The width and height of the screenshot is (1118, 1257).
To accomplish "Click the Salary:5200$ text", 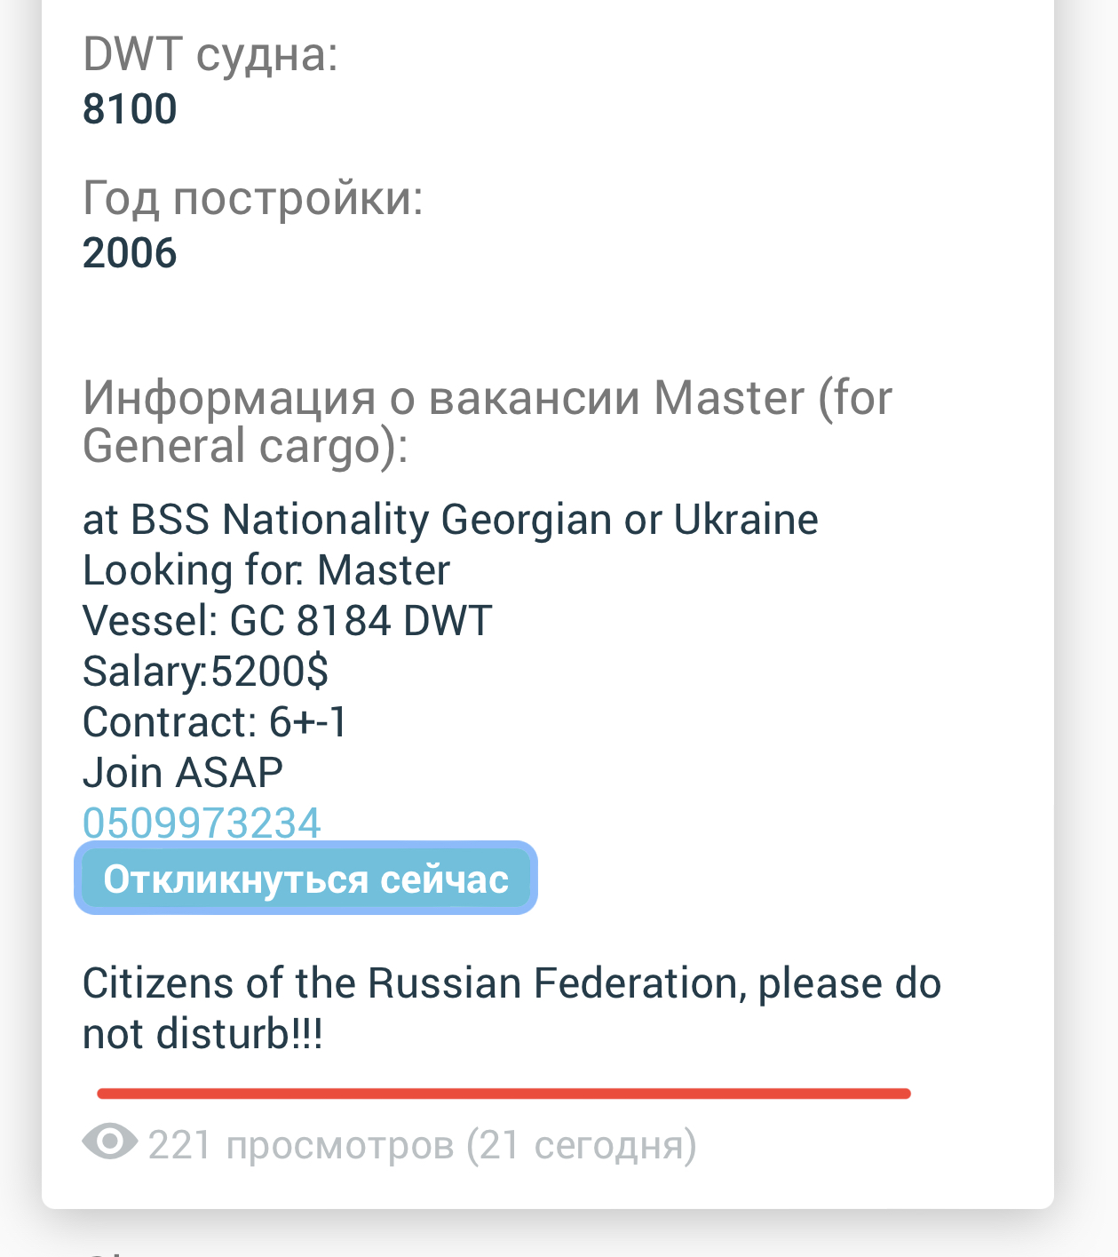I will tap(205, 672).
